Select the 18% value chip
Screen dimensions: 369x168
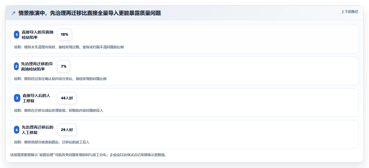click(x=65, y=35)
